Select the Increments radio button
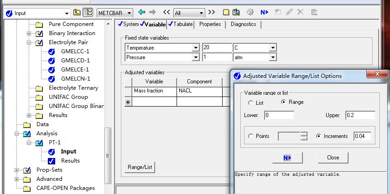This screenshot has width=390, height=194. click(x=318, y=136)
